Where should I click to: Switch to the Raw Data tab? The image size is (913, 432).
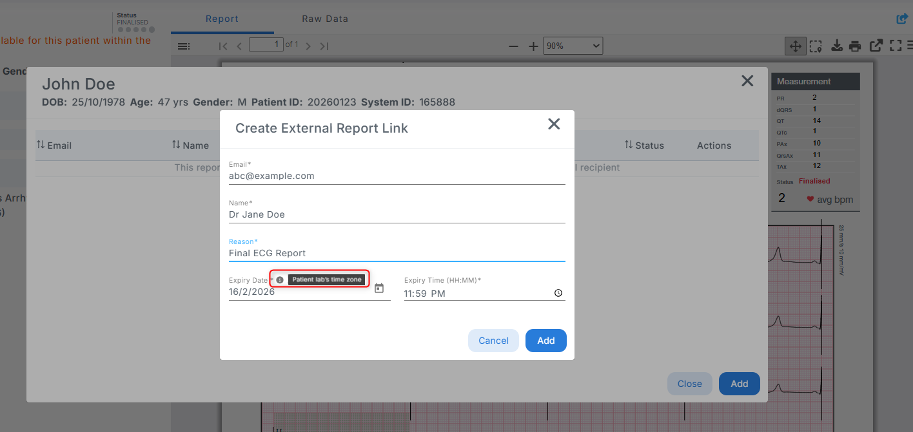[x=324, y=19]
